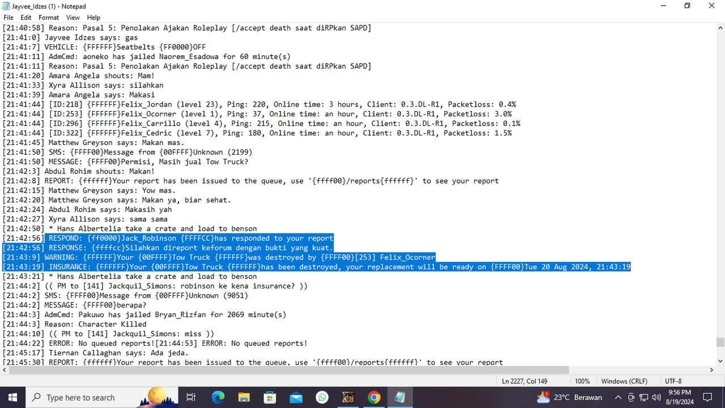Open WhatsApp from the taskbar
The width and height of the screenshot is (725, 408).
[322, 397]
